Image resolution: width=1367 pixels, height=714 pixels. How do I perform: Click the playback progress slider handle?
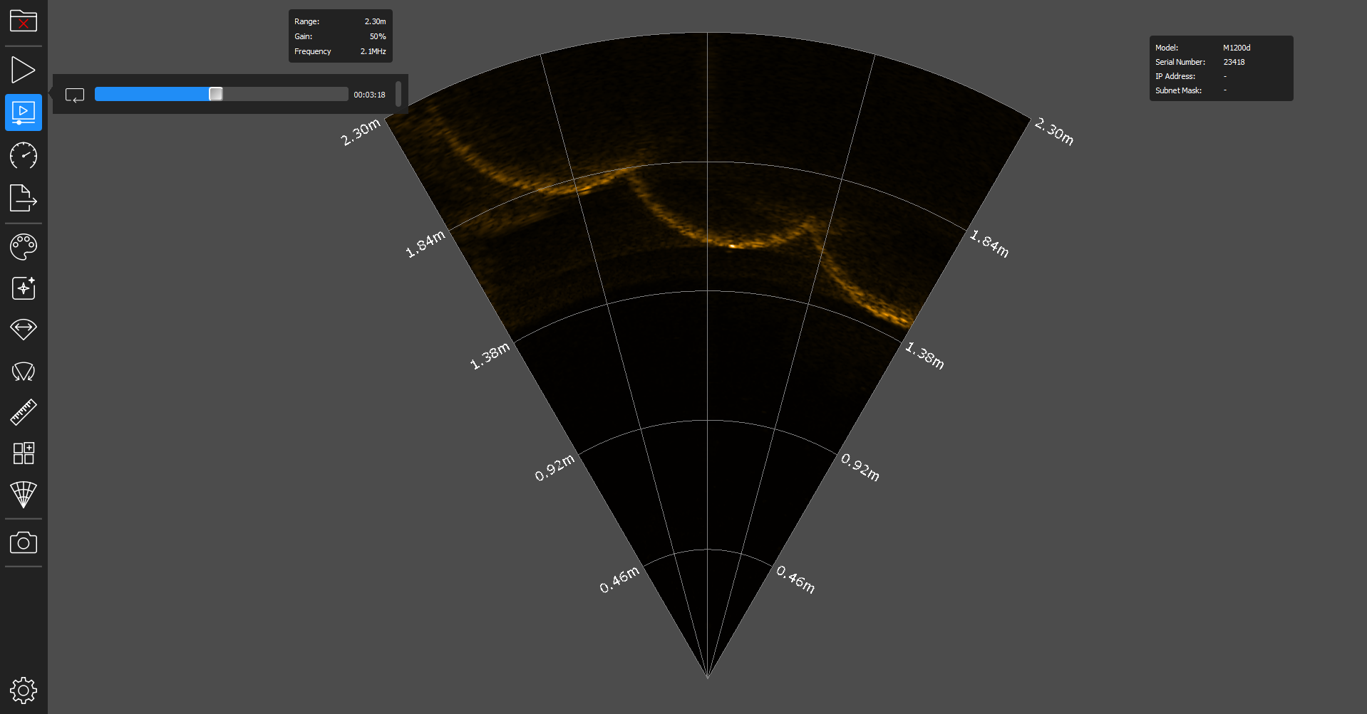(x=216, y=94)
